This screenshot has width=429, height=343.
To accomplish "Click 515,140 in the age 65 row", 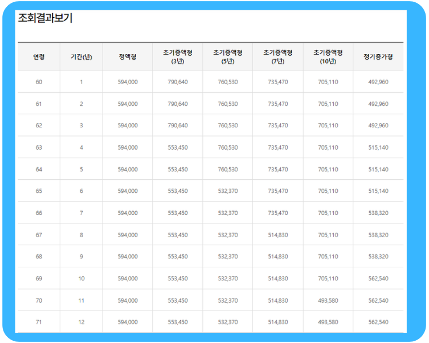I will click(x=378, y=191).
